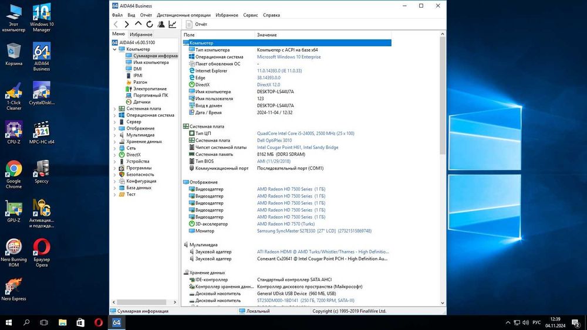Go back with the AIDA64 toolbar arrow
The height and width of the screenshot is (330, 587).
pos(116,24)
